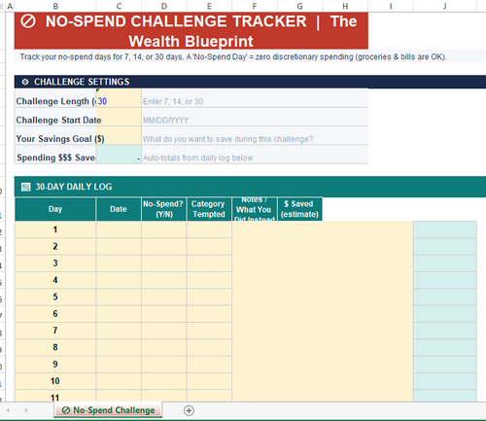Open the No-Spend Challenge sheet tab
The height and width of the screenshot is (421, 486).
click(x=108, y=410)
